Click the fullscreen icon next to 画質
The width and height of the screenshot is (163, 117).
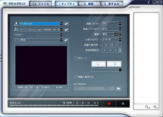[119, 34]
